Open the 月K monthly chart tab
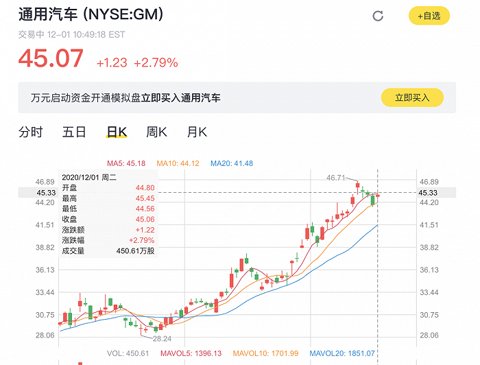Viewport: 480px width, 365px height. 197,132
